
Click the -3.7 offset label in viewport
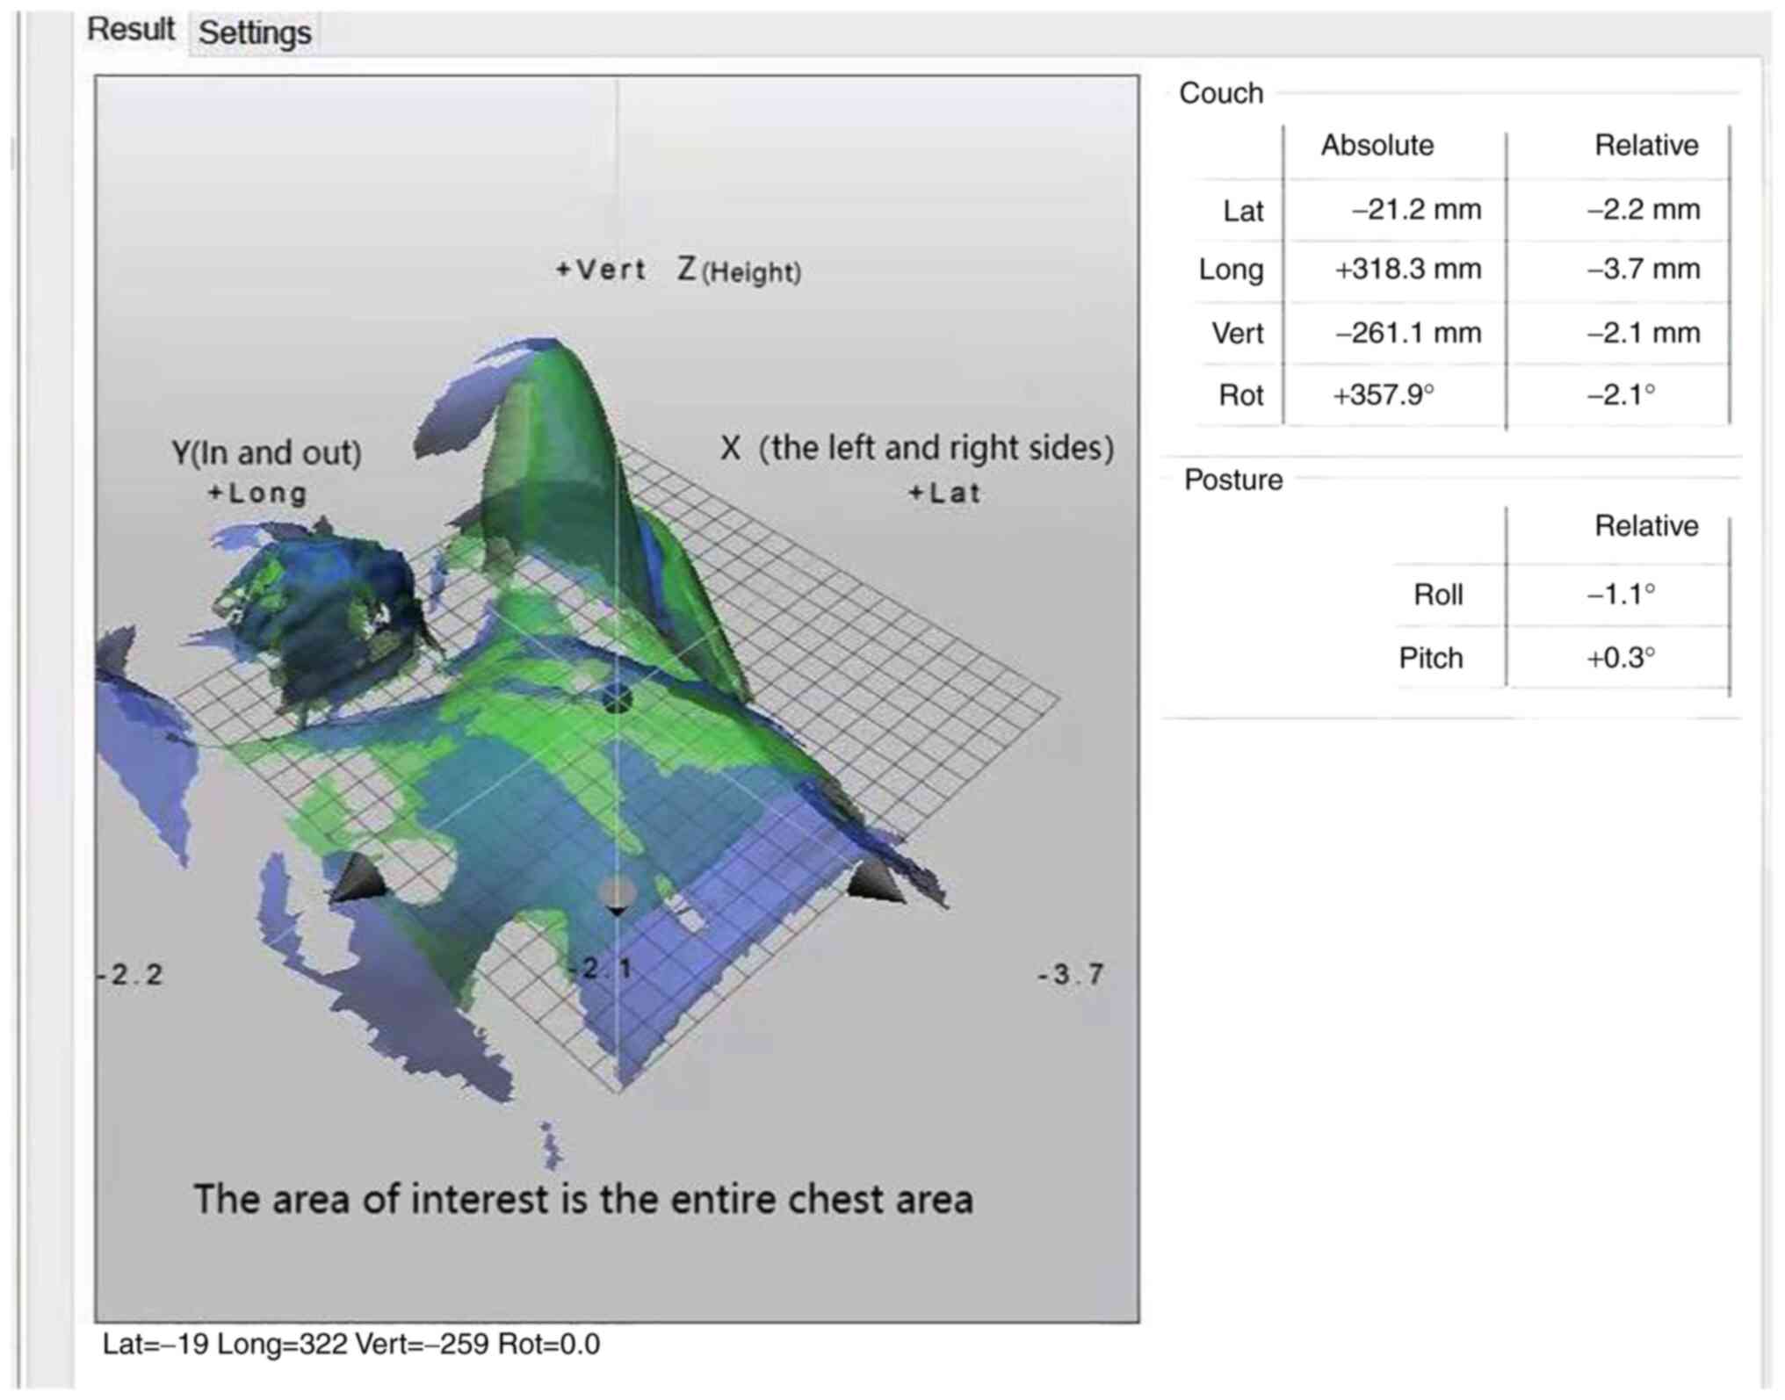coord(1070,974)
